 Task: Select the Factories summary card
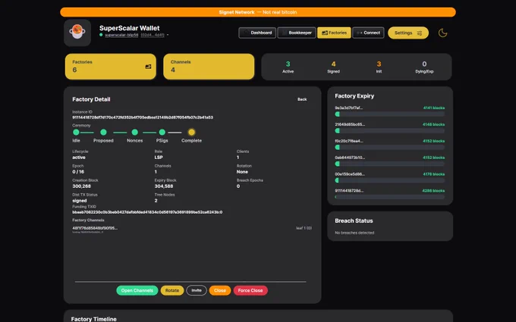(x=111, y=67)
